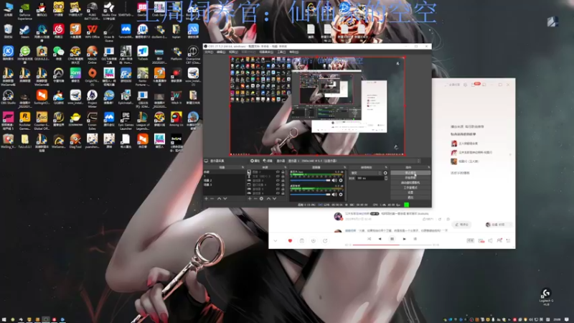This screenshot has height=323, width=574.
Task: Move the selected scene up in OBS
Action: point(219,199)
